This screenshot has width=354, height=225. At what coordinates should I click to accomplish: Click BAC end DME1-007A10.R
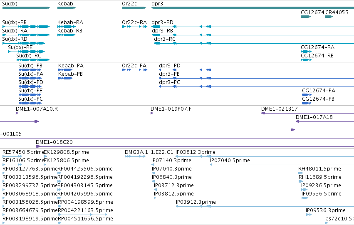(17, 113)
